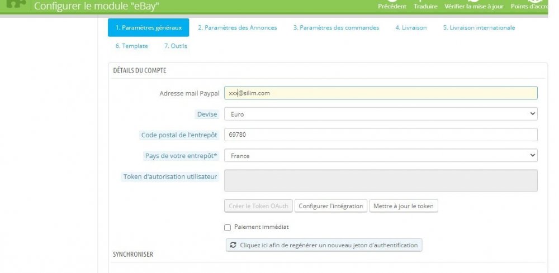The width and height of the screenshot is (559, 273).
Task: Click the Adresse mail Paypal field
Action: (x=381, y=93)
